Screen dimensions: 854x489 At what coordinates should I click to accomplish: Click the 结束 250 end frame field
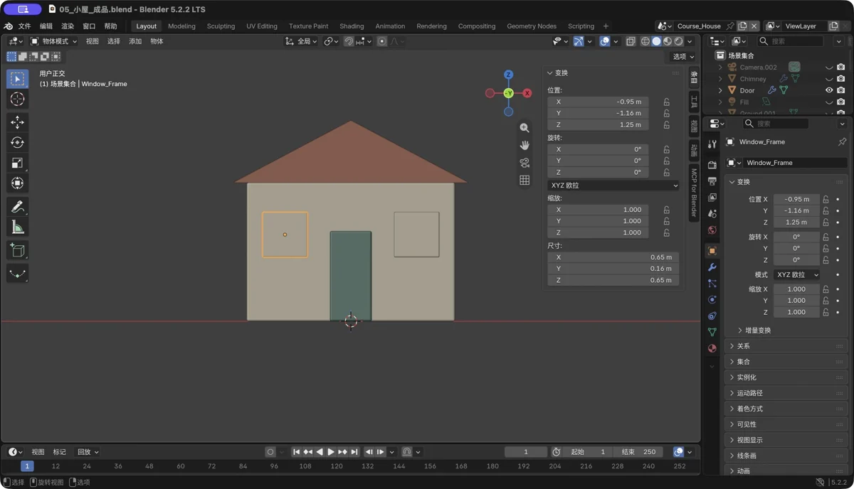point(638,452)
